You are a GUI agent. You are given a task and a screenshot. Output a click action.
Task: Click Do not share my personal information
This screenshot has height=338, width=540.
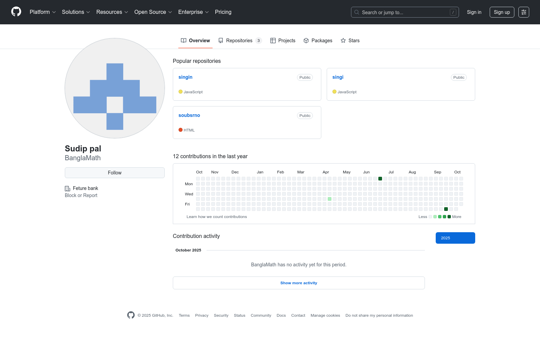(x=379, y=315)
